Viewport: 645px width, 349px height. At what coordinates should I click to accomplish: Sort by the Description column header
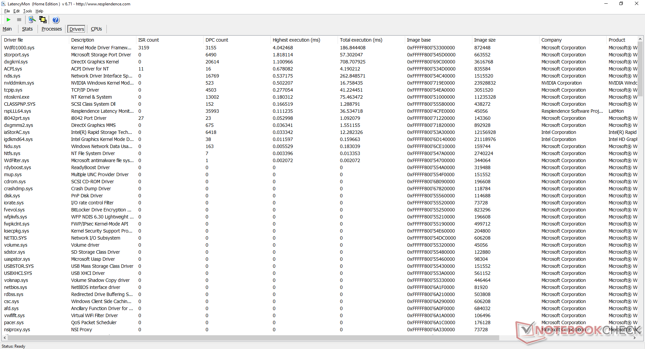click(102, 40)
